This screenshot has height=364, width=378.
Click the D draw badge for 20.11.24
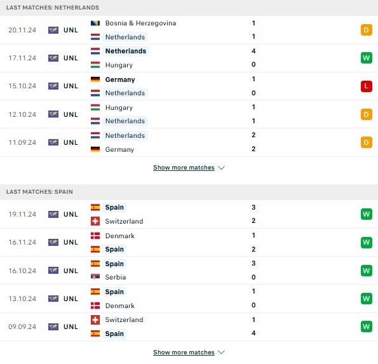366,30
